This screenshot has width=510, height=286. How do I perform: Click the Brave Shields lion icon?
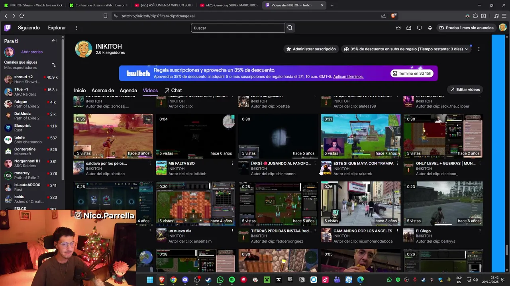(x=393, y=16)
